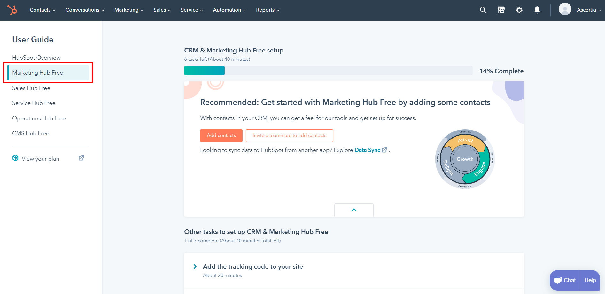Click the Add the tracking code to your site title
Viewport: 605px width, 294px height.
click(253, 266)
